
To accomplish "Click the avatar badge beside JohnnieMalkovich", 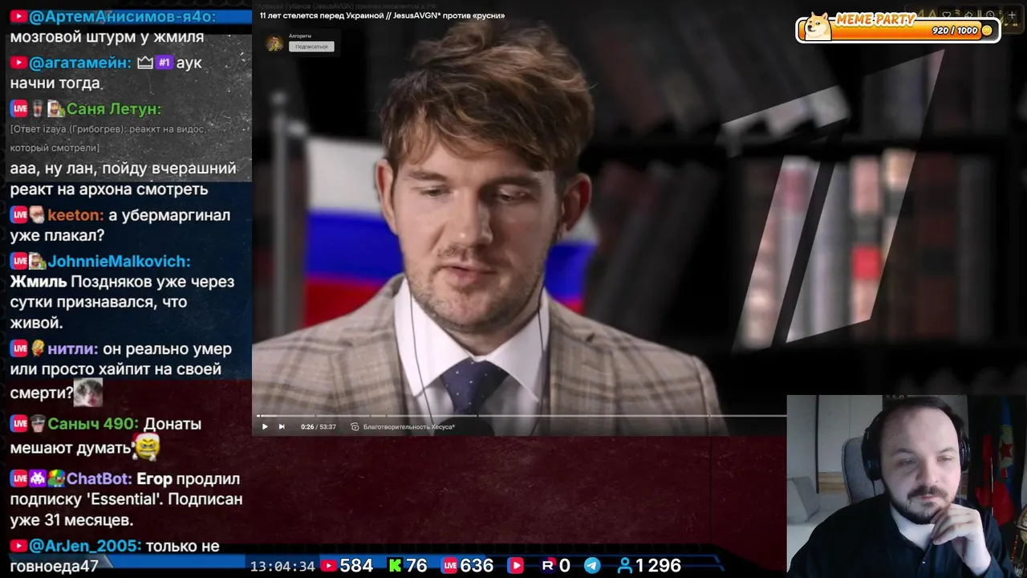I will click(37, 261).
